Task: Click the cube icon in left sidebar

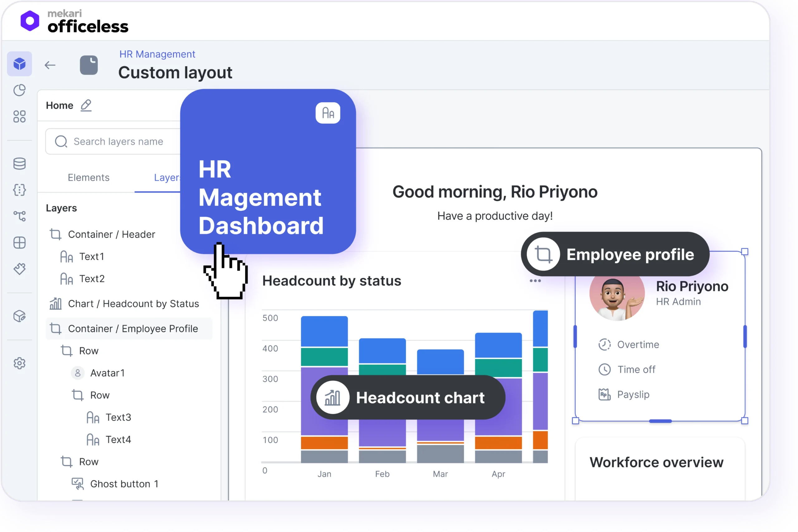Action: point(19,64)
